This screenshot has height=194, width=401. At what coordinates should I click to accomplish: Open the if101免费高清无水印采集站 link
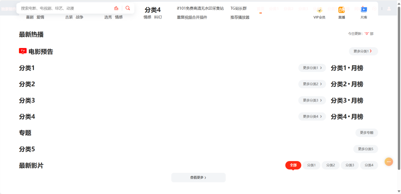pos(200,8)
